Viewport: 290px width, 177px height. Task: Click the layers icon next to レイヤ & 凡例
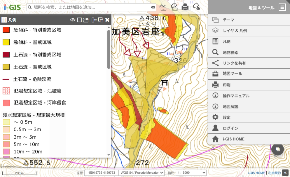(215, 30)
